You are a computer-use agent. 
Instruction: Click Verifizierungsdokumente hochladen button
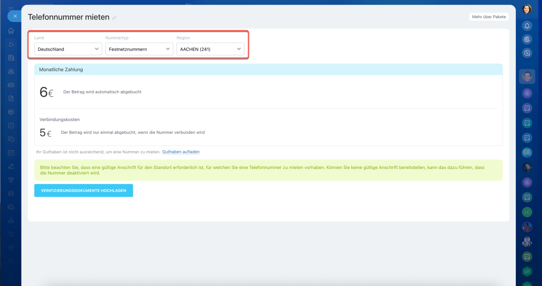[83, 191]
